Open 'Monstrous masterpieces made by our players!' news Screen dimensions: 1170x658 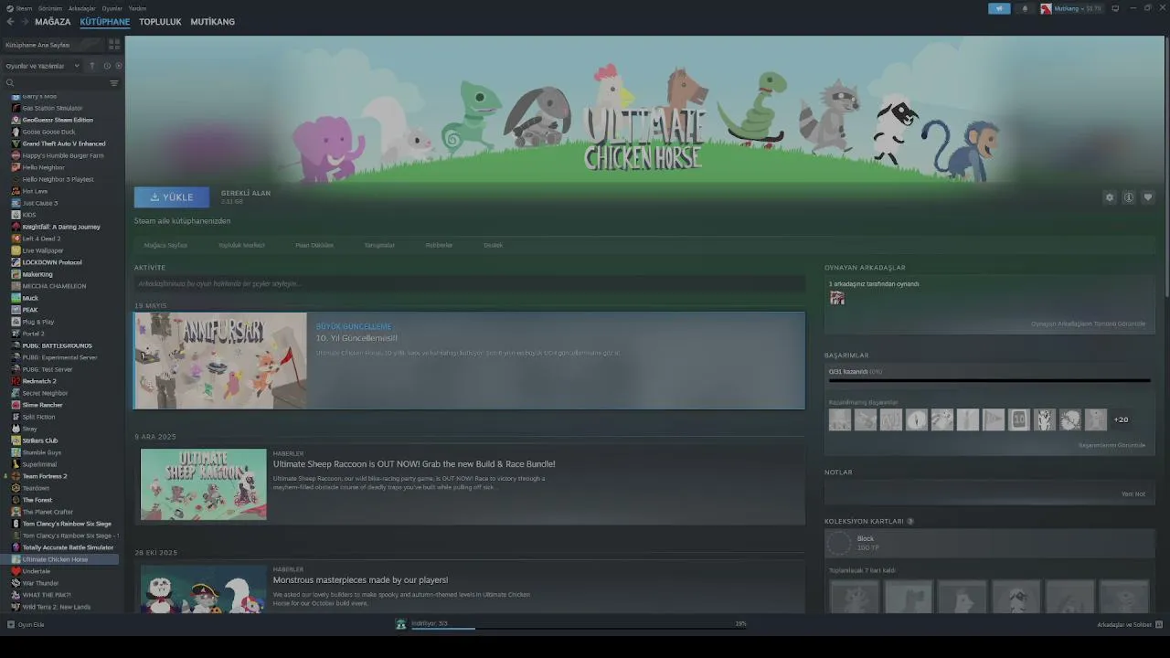360,580
